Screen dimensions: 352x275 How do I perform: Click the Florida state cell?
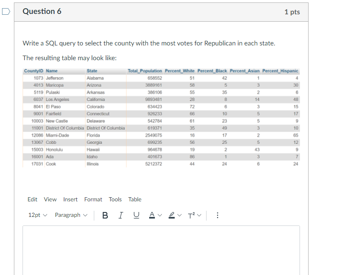pos(93,135)
